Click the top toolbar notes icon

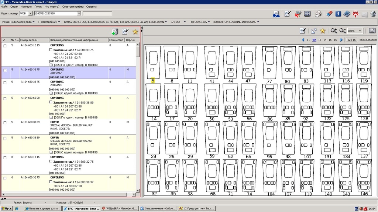click(287, 14)
